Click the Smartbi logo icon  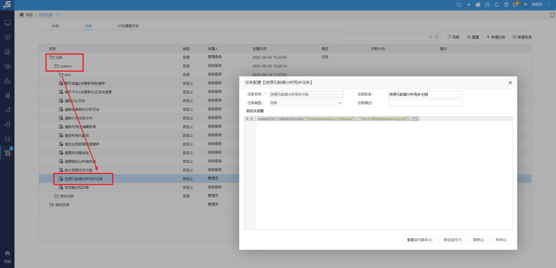7,5
